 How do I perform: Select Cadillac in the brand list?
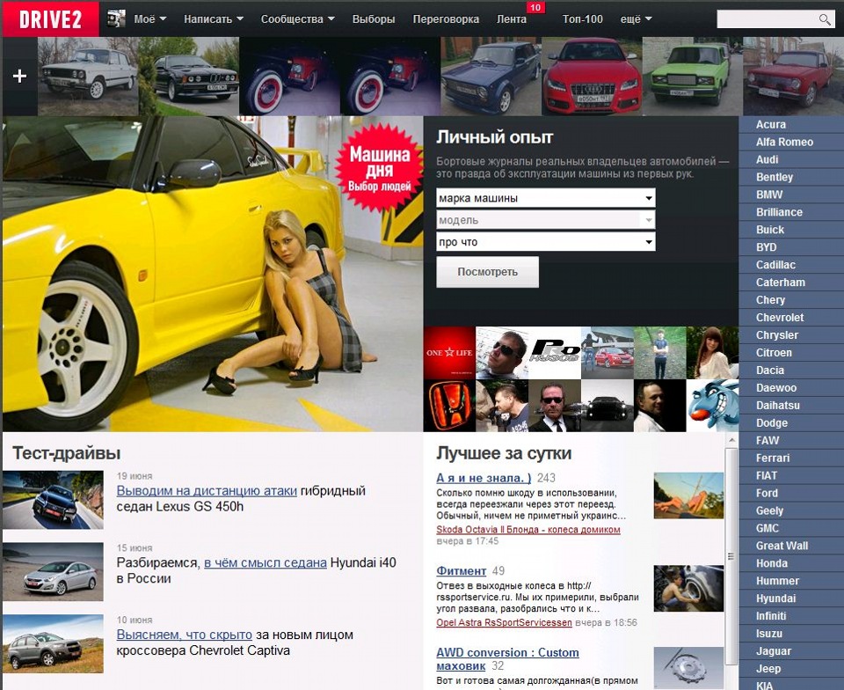coord(775,265)
